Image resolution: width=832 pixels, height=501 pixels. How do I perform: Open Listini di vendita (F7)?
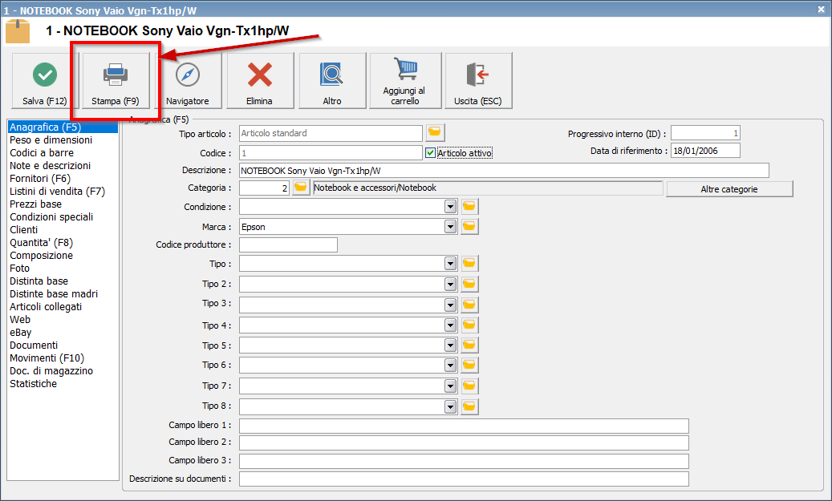click(57, 192)
